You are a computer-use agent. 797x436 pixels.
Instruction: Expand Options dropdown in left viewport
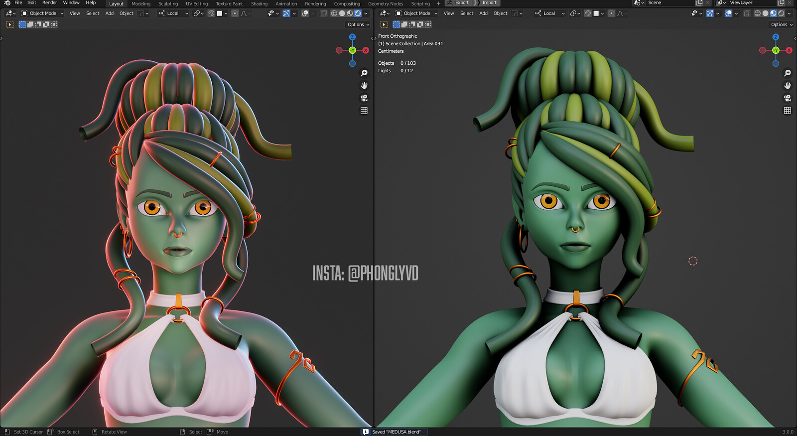point(358,24)
